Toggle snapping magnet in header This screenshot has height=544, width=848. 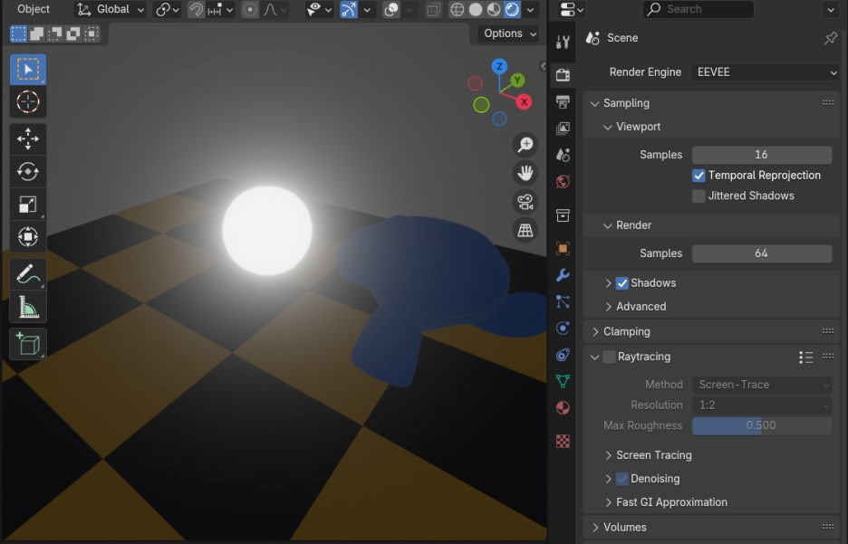[x=196, y=9]
